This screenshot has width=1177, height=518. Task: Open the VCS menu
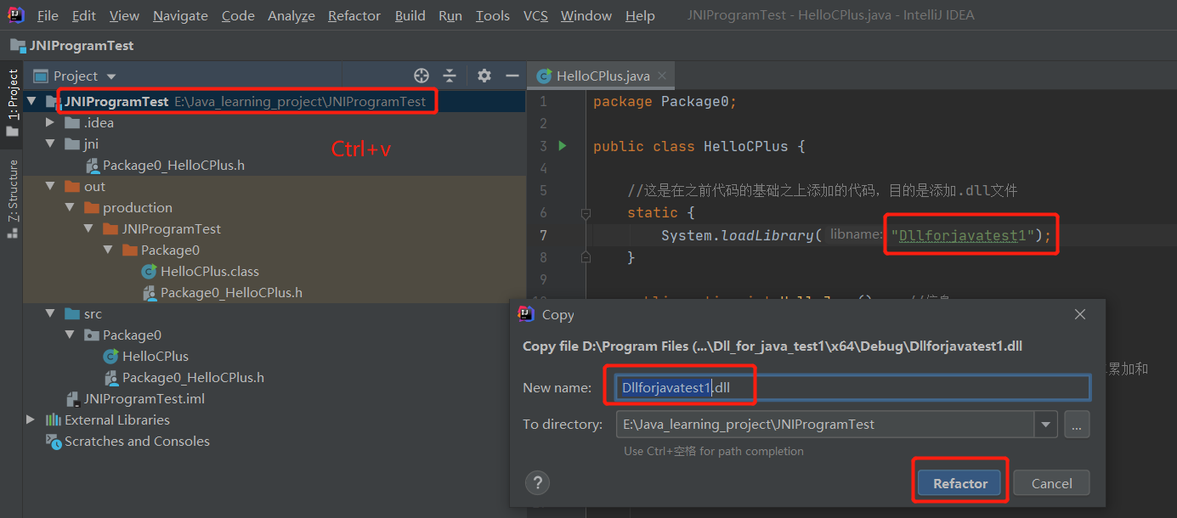(535, 15)
